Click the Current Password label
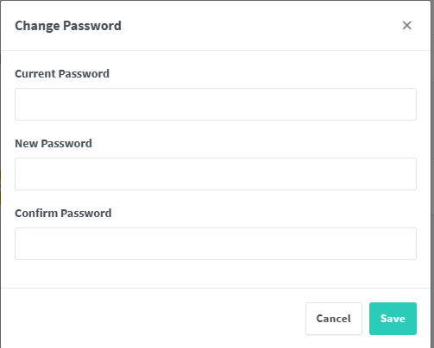This screenshot has height=348, width=434. pos(62,74)
